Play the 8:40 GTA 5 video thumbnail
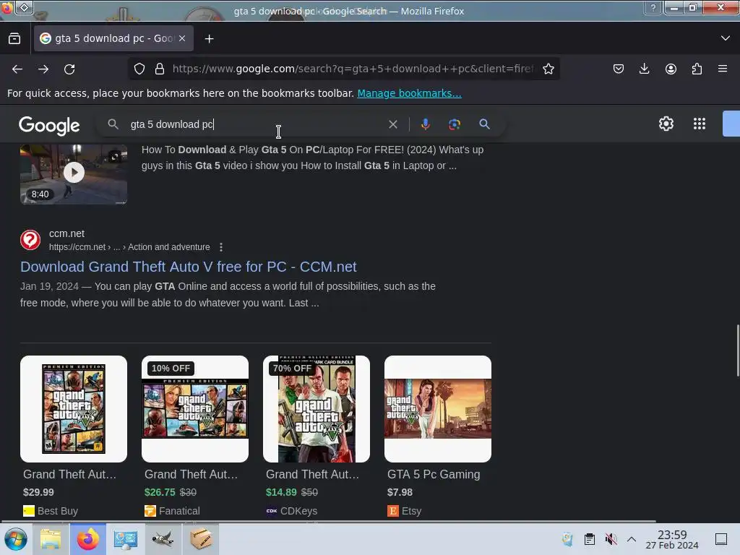Screen dimensions: 740x555 click(x=74, y=174)
